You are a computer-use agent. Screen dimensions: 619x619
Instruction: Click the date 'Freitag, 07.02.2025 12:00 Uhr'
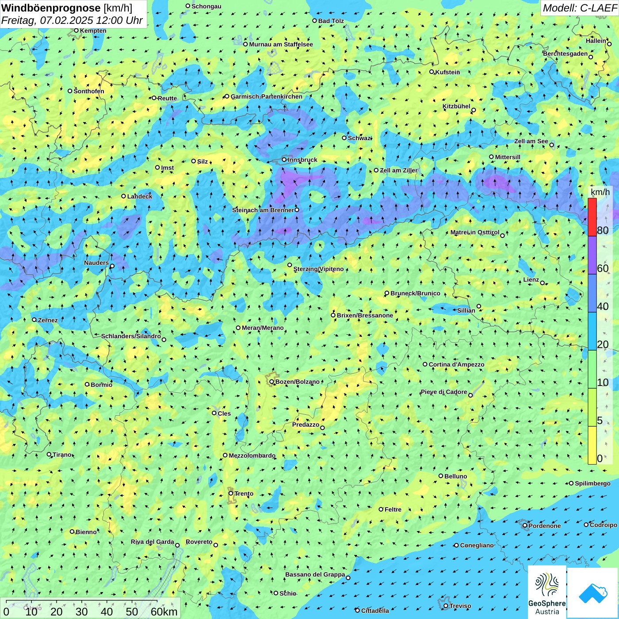tap(72, 20)
